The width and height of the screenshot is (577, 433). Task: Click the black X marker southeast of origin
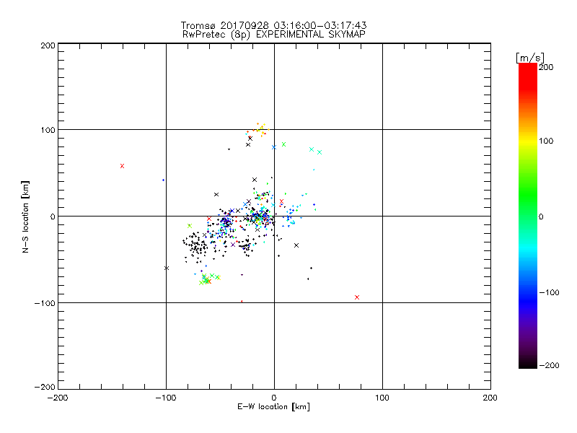(296, 245)
